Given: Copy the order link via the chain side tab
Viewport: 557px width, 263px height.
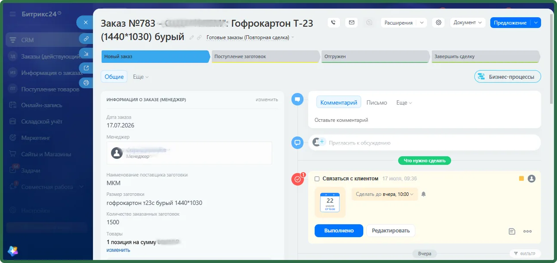Looking at the screenshot, I should pos(86,39).
